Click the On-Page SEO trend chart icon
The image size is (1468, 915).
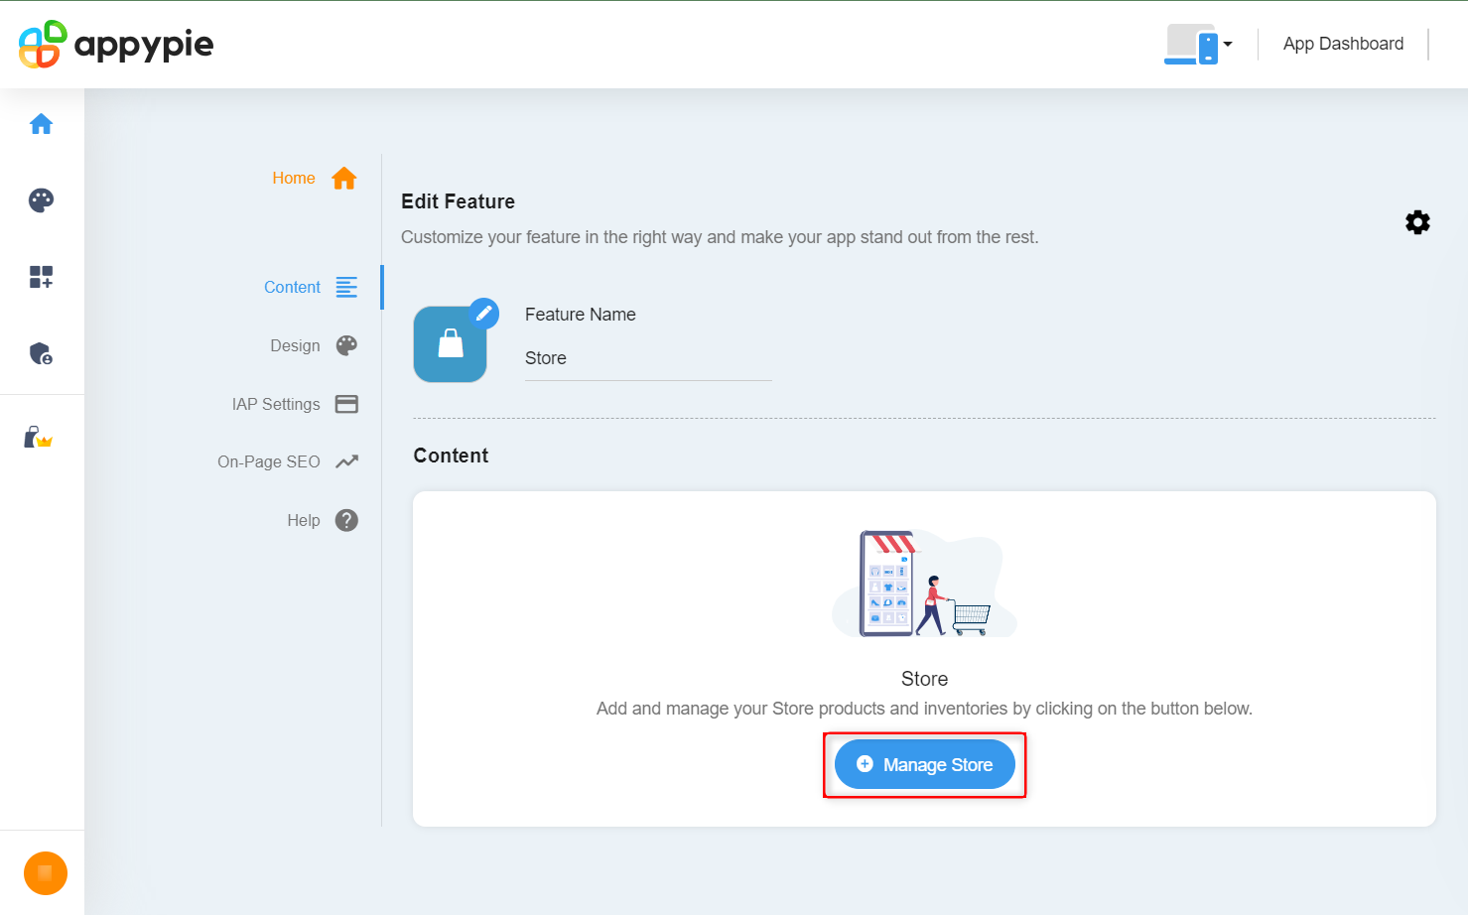click(x=345, y=460)
